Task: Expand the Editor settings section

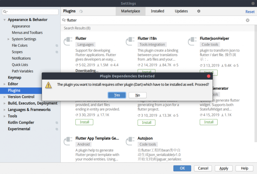Action: [5, 84]
